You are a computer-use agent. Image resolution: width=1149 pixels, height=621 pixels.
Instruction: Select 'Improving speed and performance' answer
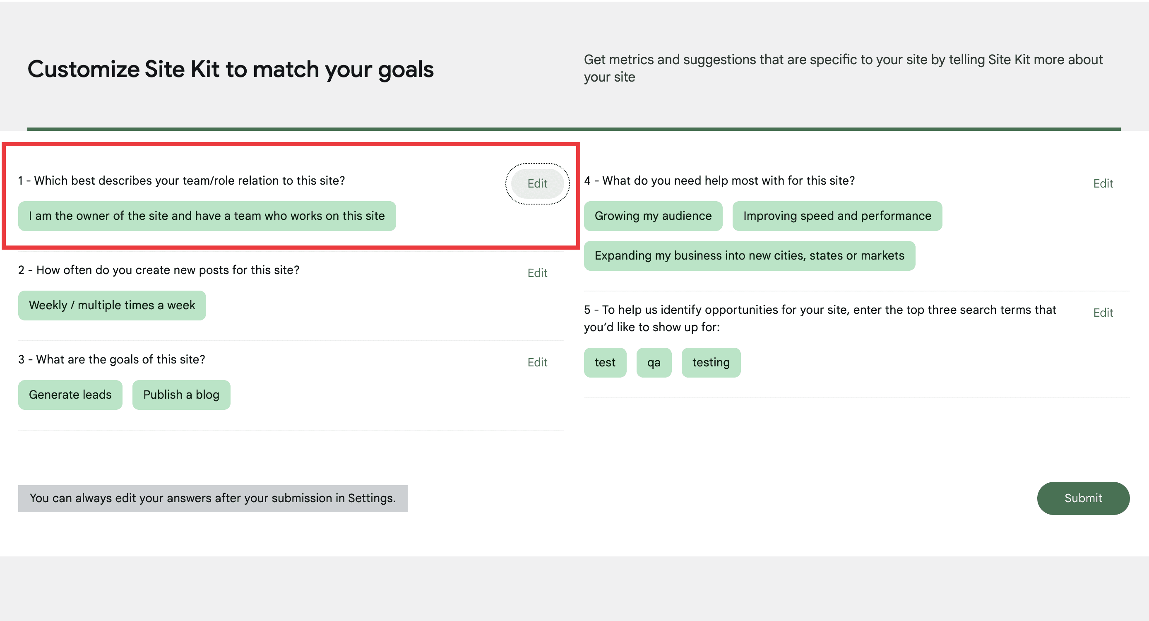tap(837, 216)
